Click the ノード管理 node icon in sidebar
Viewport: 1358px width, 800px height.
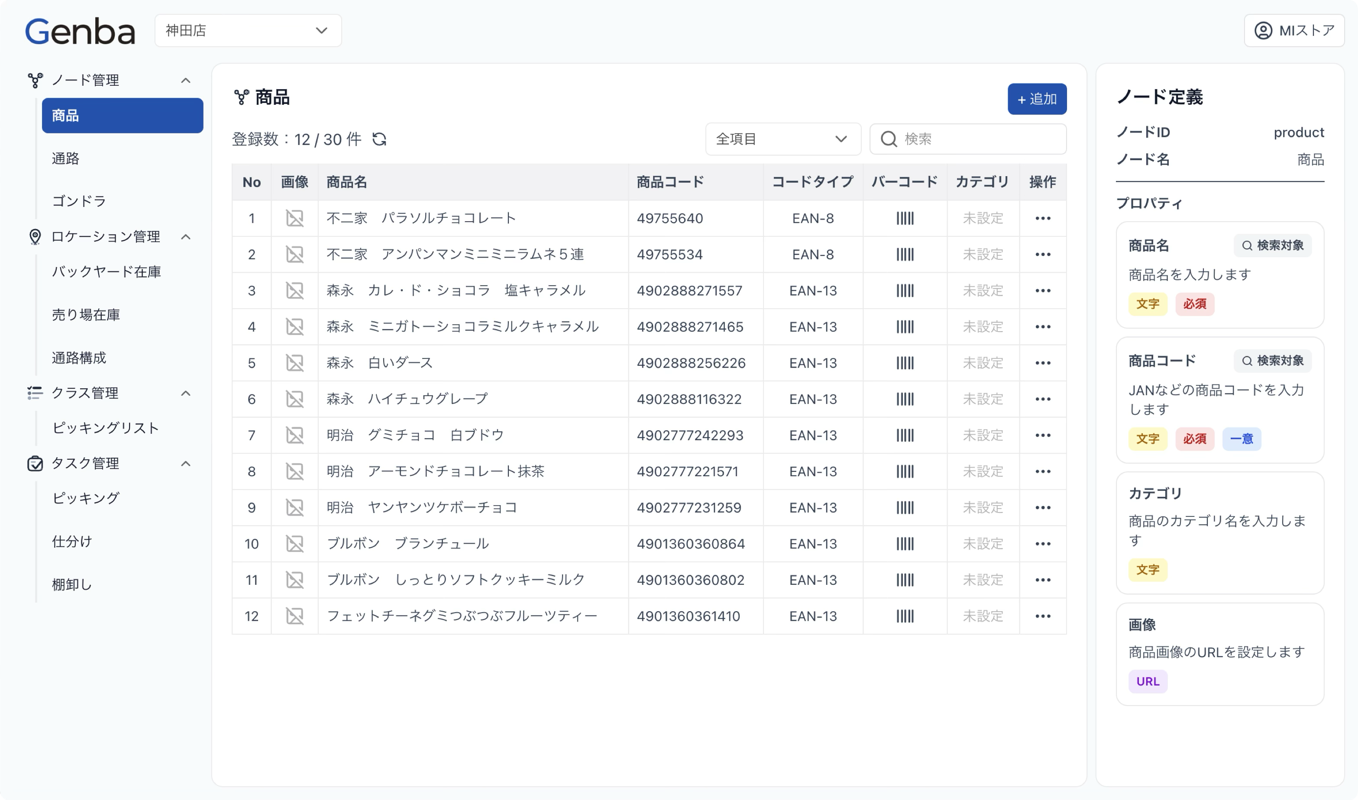35,81
